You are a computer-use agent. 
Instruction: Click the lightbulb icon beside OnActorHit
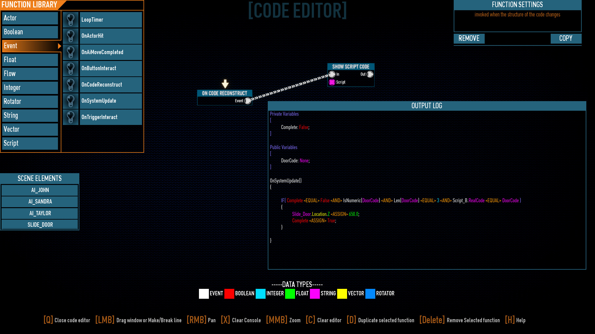click(71, 36)
